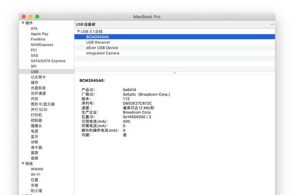The image size is (294, 195).
Task: Click location ID 0x14500000 / 2
Action: click(137, 117)
